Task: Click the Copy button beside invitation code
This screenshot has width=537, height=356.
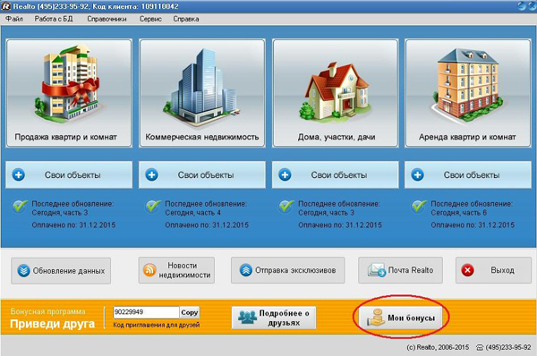Action: coord(190,312)
